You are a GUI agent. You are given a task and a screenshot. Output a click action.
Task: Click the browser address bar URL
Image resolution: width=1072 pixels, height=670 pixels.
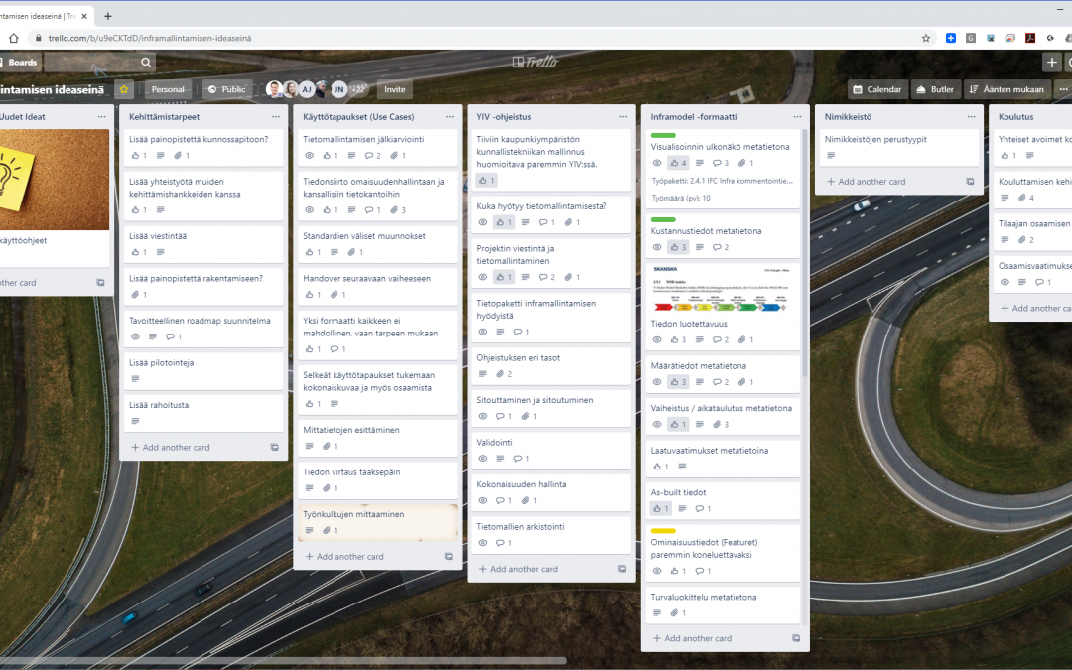point(150,39)
